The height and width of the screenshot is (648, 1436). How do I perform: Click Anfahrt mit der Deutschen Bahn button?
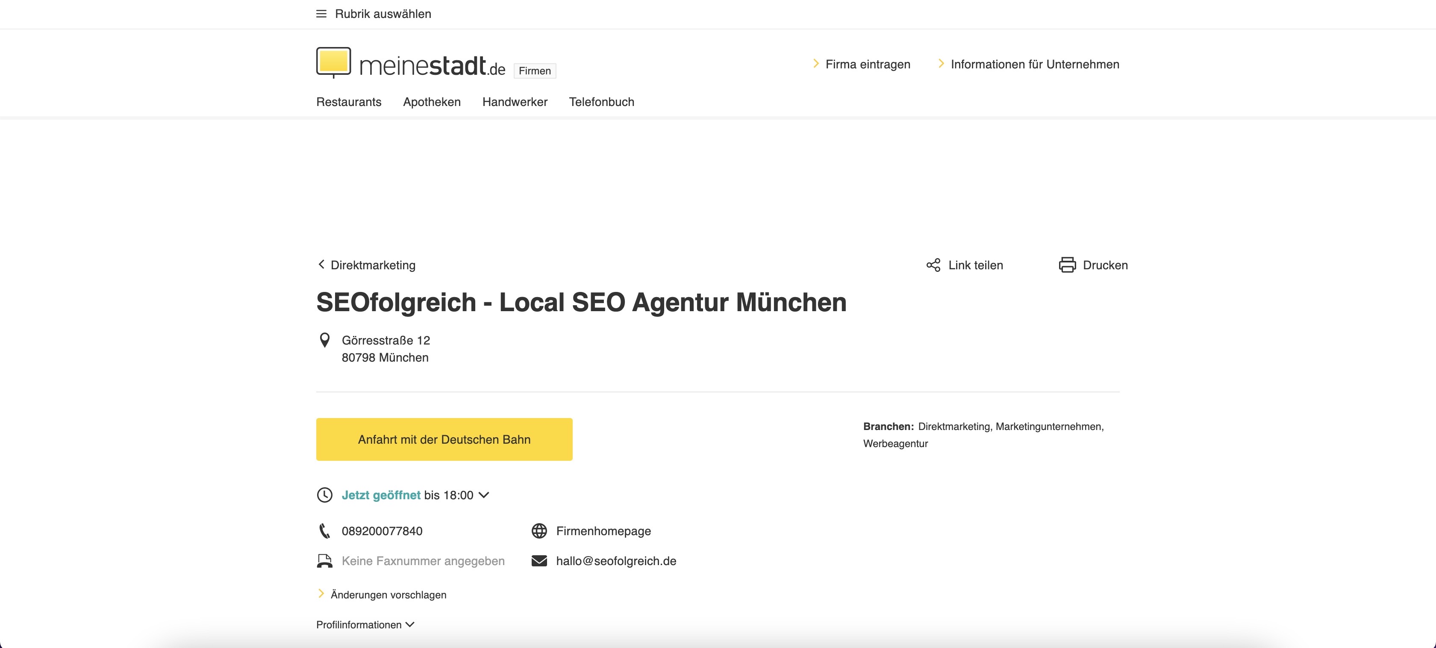click(x=444, y=439)
